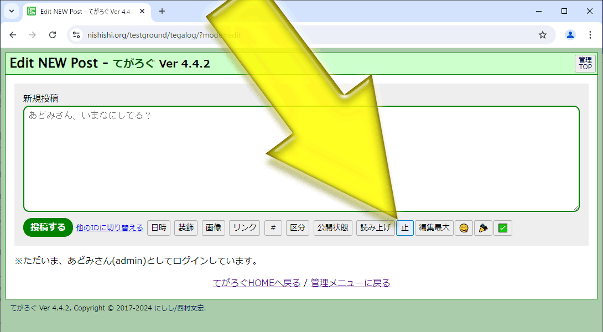Open the 区分 category button
Image resolution: width=603 pixels, height=332 pixels.
tap(298, 228)
